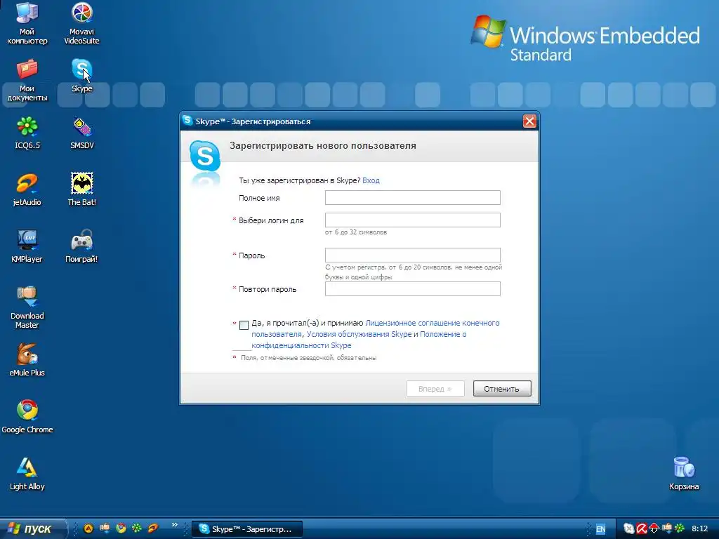Select the Light Alloy desktop icon
Screen dimensions: 719x539
[27, 473]
